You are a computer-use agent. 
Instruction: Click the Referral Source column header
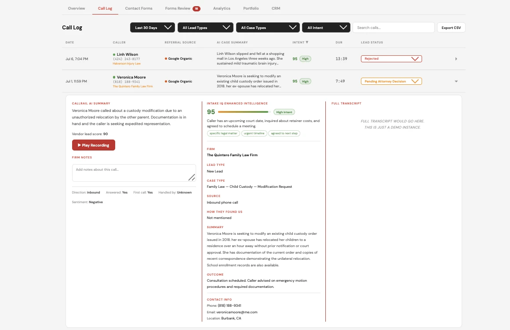coord(180,43)
